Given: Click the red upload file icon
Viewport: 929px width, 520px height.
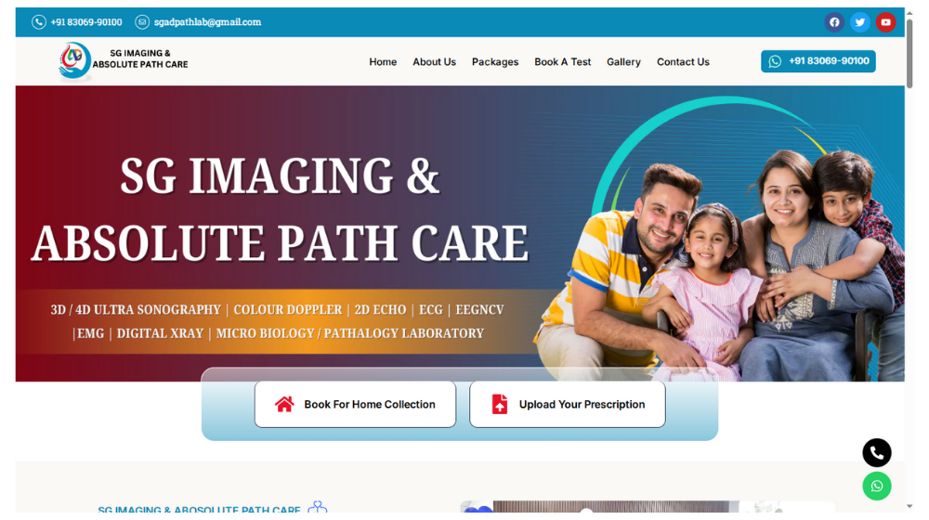Looking at the screenshot, I should [500, 404].
